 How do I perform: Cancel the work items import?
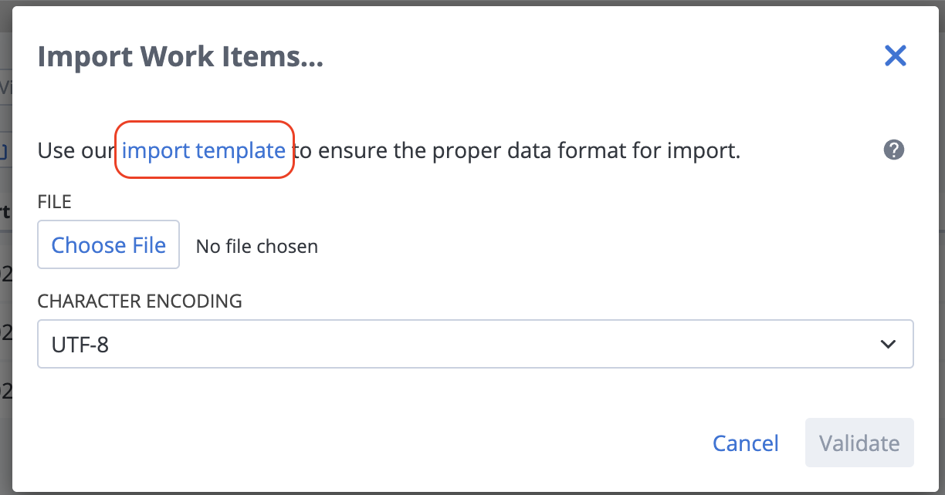745,443
